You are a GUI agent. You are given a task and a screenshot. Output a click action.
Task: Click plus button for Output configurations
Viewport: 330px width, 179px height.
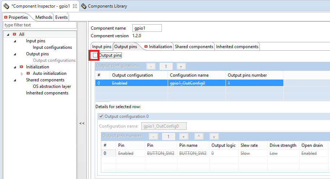coord(181,66)
